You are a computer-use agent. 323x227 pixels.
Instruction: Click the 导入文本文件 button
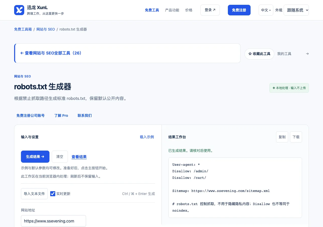pyautogui.click(x=34, y=194)
